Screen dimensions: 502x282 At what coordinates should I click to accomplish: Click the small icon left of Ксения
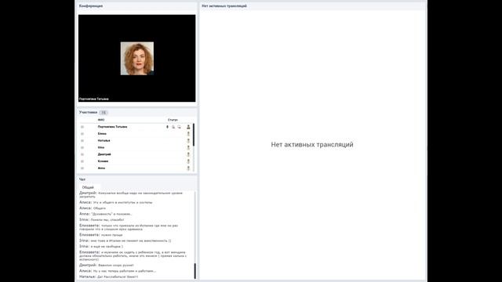tap(82, 161)
